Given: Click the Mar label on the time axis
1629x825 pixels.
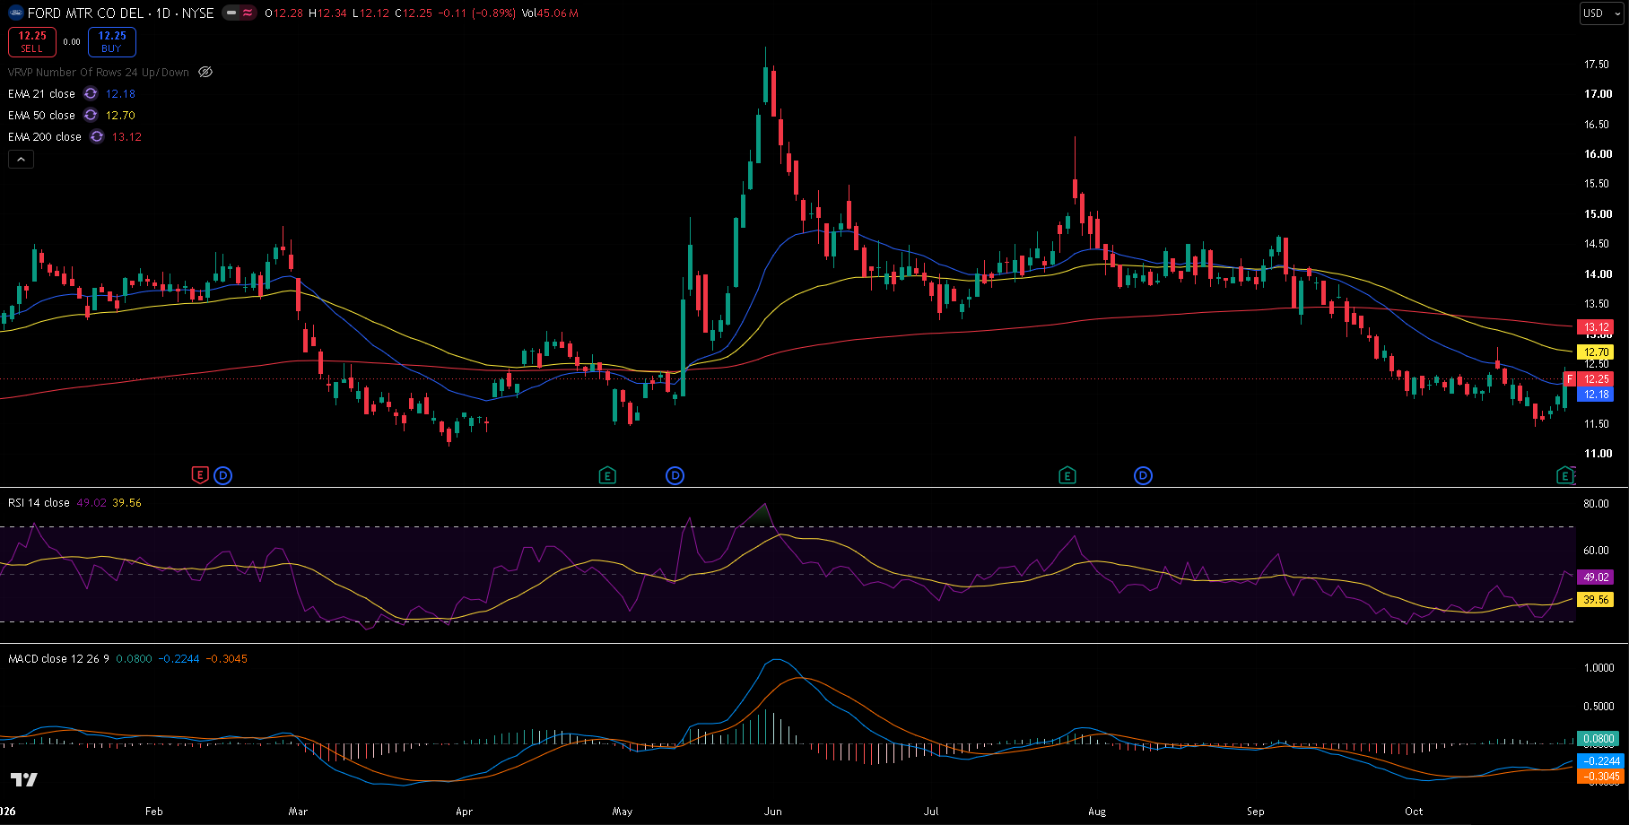Looking at the screenshot, I should pyautogui.click(x=299, y=811).
